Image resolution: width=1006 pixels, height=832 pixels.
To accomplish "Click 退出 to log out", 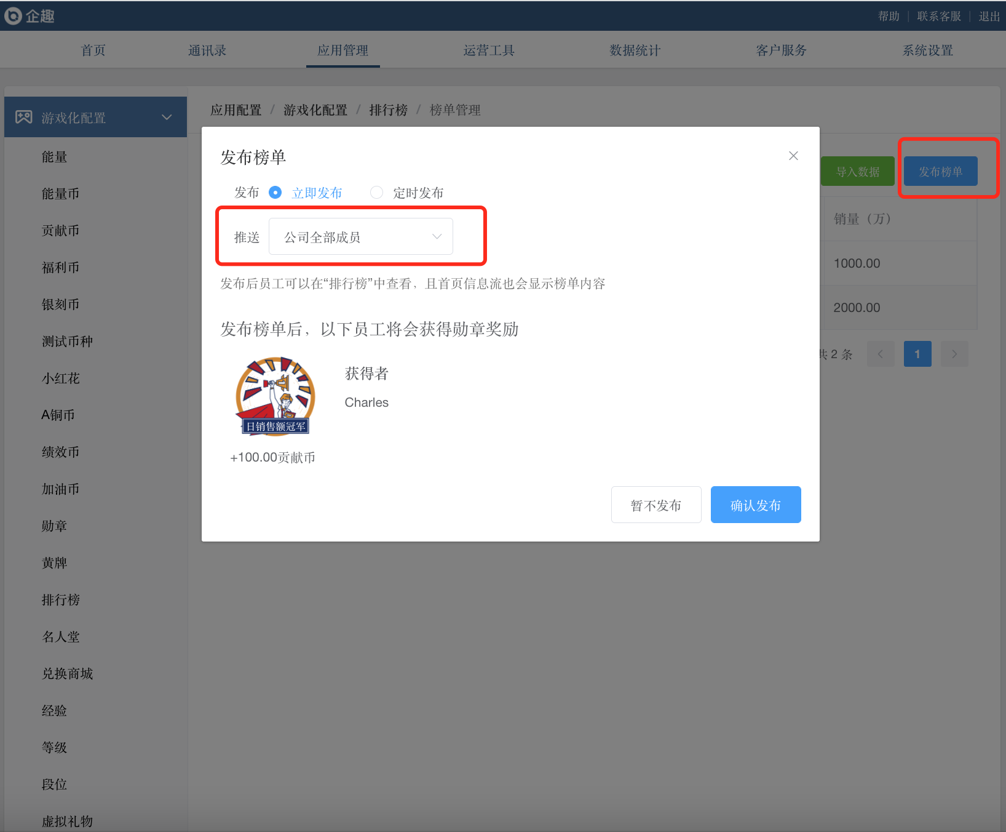I will pyautogui.click(x=989, y=16).
